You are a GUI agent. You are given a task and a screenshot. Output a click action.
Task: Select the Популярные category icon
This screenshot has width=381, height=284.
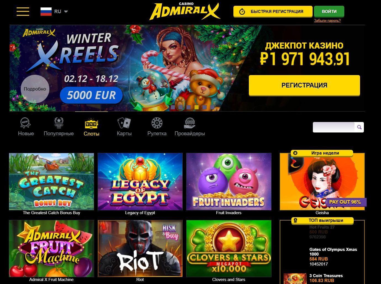(x=59, y=123)
